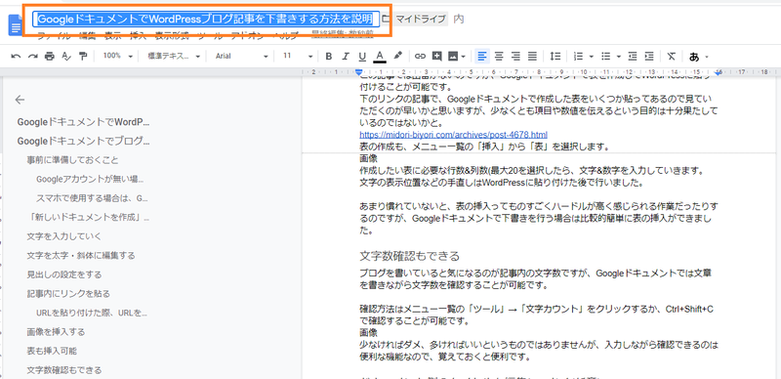Run spelling and grammar check

tap(66, 57)
